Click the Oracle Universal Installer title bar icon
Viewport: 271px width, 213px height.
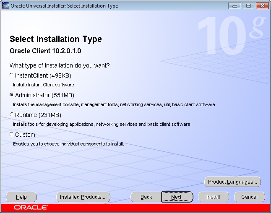[5, 5]
